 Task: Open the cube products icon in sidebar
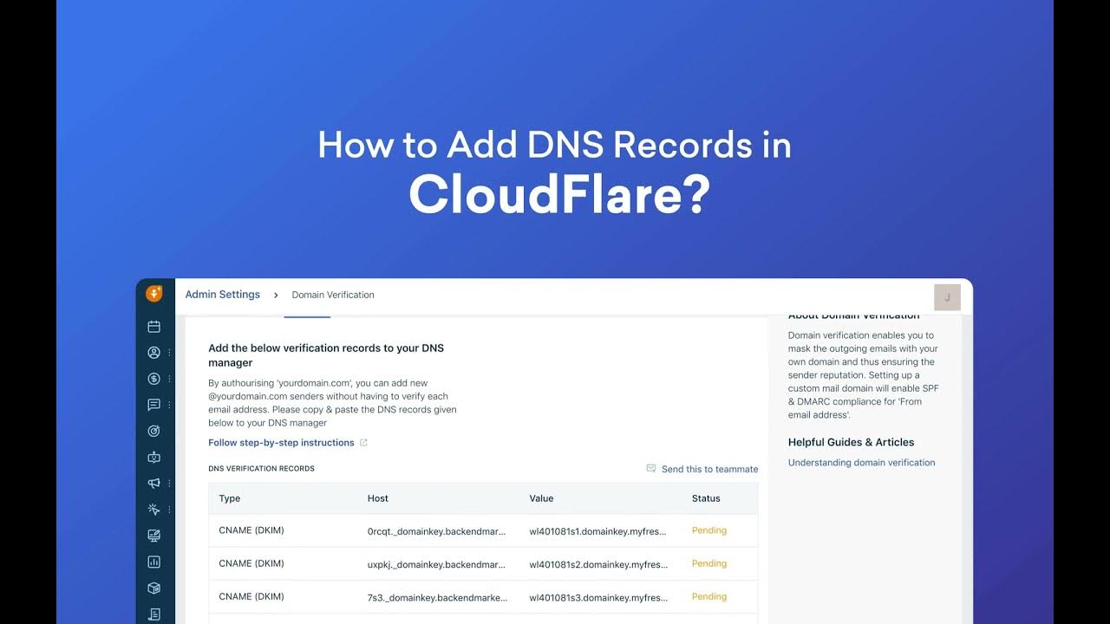(x=154, y=588)
